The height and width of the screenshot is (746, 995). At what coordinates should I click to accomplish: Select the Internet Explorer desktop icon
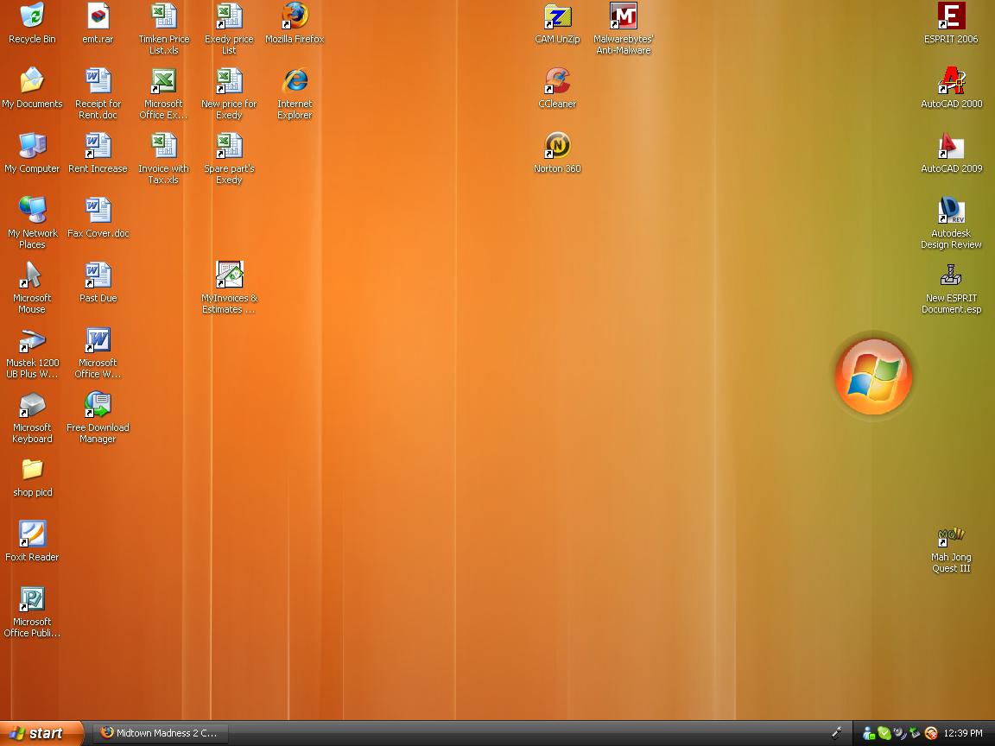[295, 82]
